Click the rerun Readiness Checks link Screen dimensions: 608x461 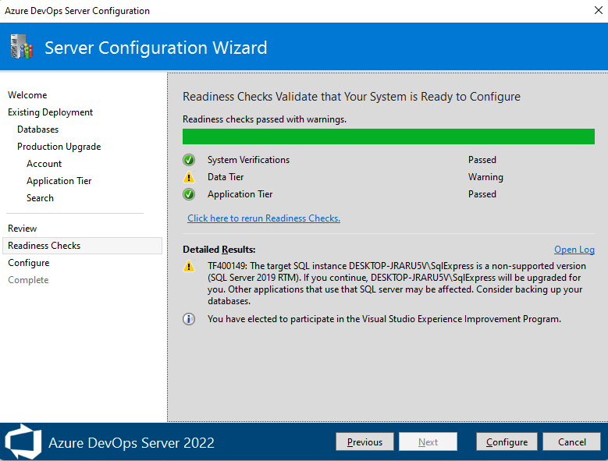[x=264, y=218]
